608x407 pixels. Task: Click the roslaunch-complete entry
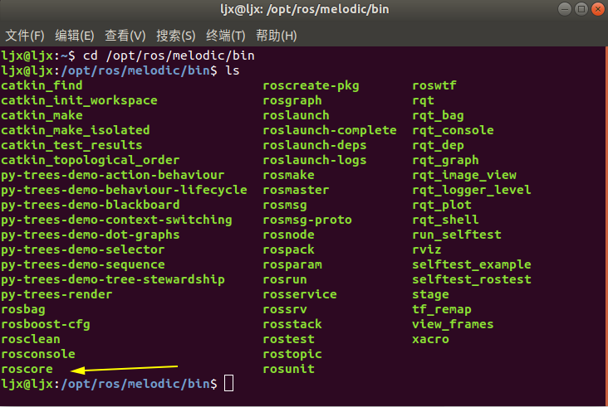[x=330, y=130]
